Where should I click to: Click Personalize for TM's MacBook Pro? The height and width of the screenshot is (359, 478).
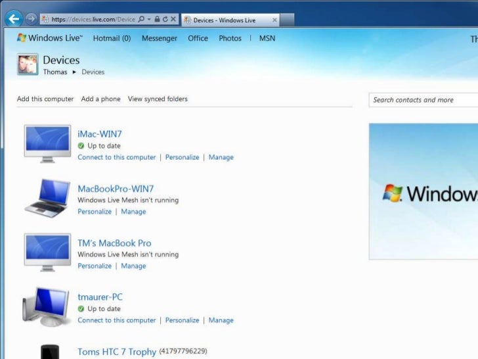[x=95, y=266]
